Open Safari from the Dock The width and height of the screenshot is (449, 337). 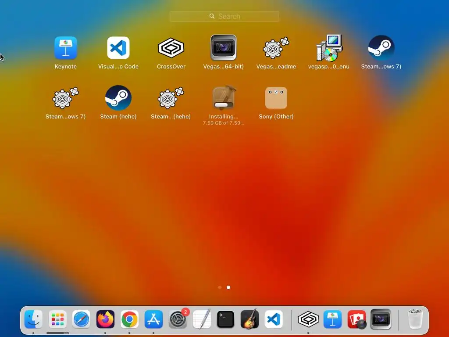[x=81, y=319]
